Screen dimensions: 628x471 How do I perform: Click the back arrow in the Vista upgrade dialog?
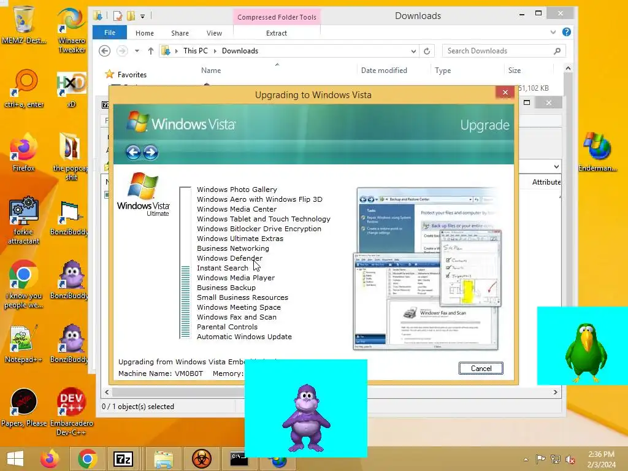click(x=133, y=152)
